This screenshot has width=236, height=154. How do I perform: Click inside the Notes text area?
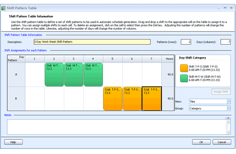coord(117,127)
